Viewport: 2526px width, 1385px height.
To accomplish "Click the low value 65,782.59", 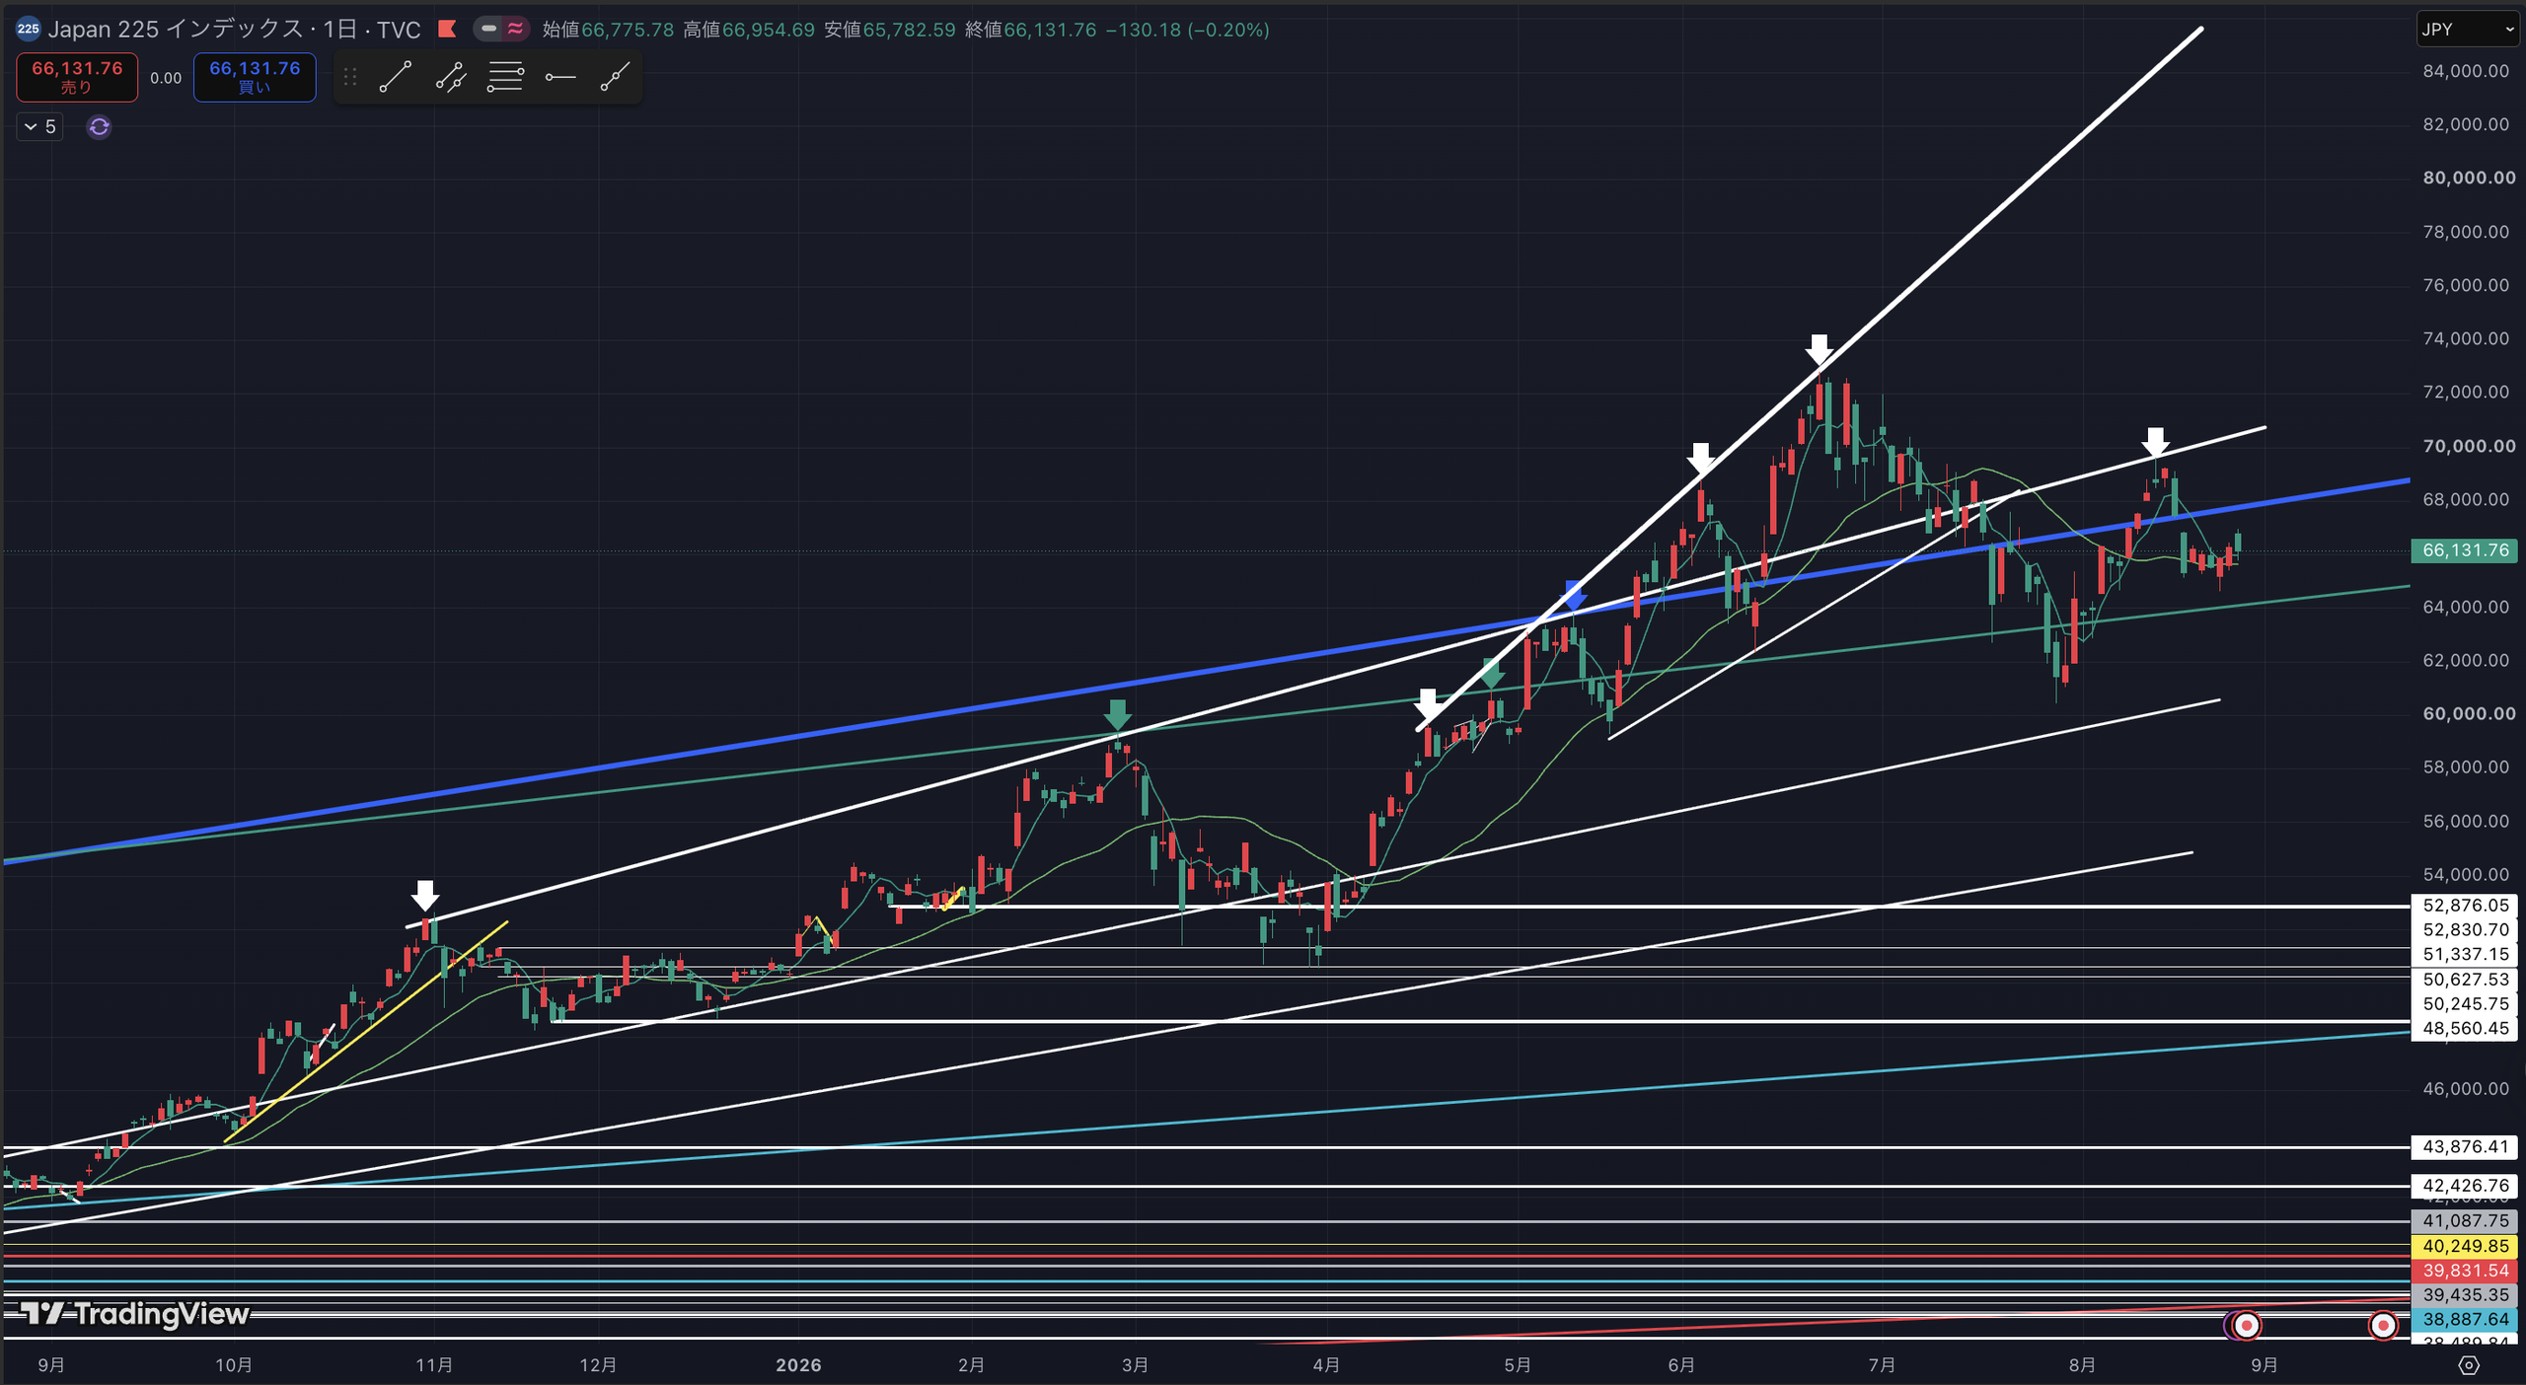I will coord(910,30).
